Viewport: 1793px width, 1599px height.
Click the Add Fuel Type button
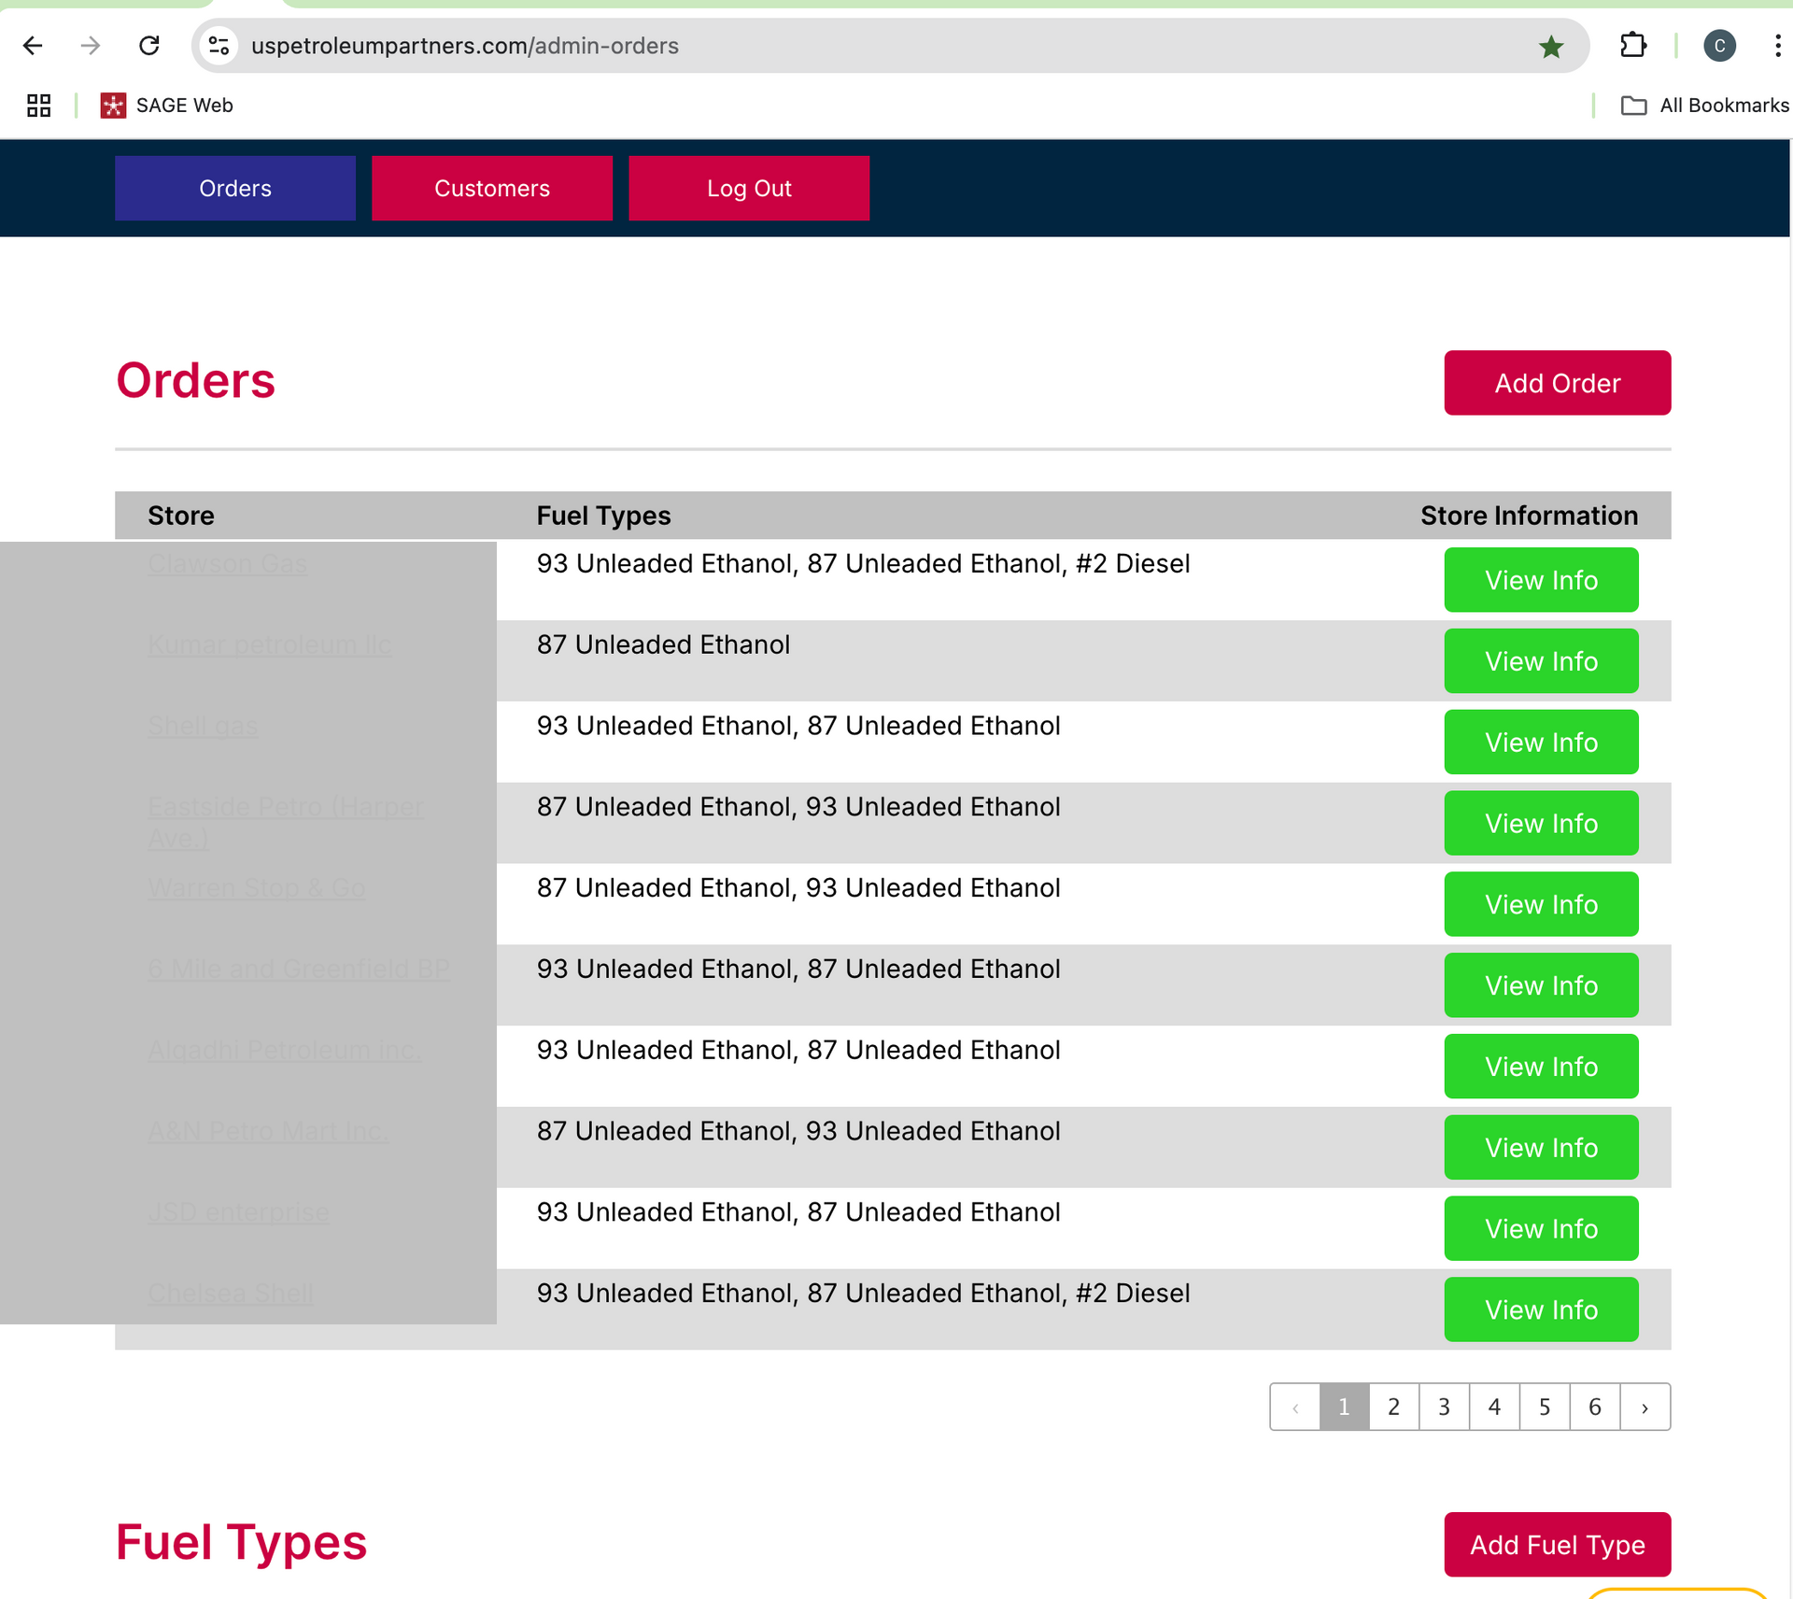tap(1557, 1545)
